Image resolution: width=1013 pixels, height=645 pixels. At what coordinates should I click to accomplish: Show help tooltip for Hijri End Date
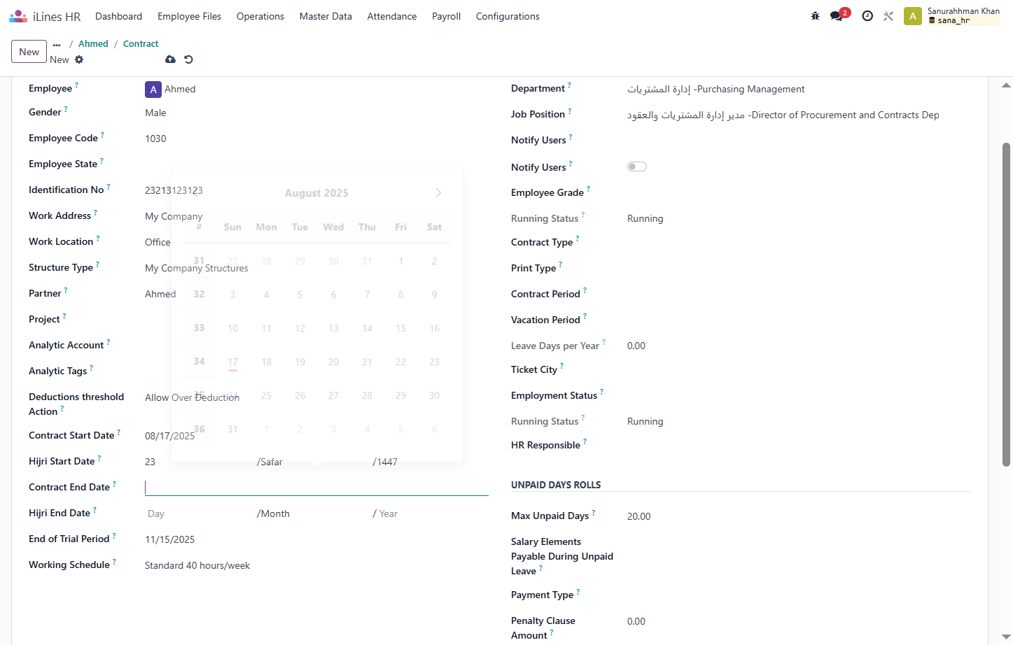pos(95,509)
